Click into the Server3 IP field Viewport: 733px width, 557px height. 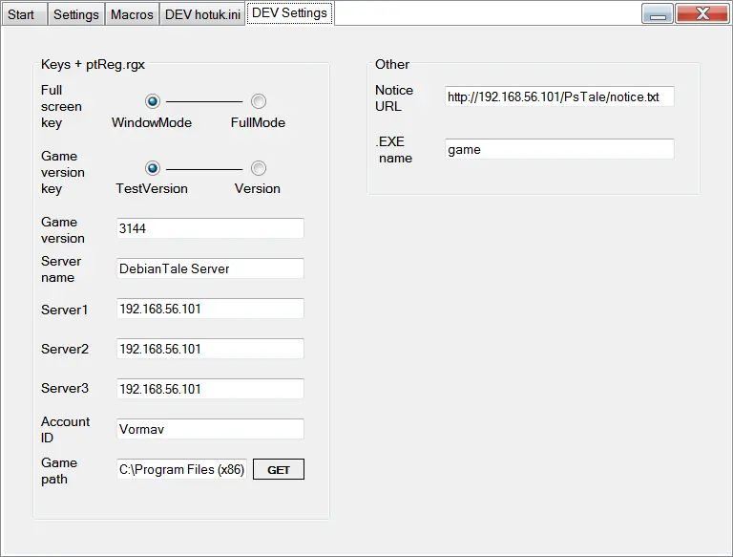(210, 389)
